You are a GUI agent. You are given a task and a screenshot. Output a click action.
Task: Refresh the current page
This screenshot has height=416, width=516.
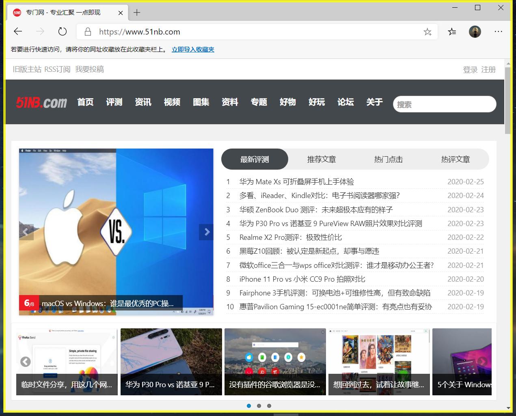point(62,31)
